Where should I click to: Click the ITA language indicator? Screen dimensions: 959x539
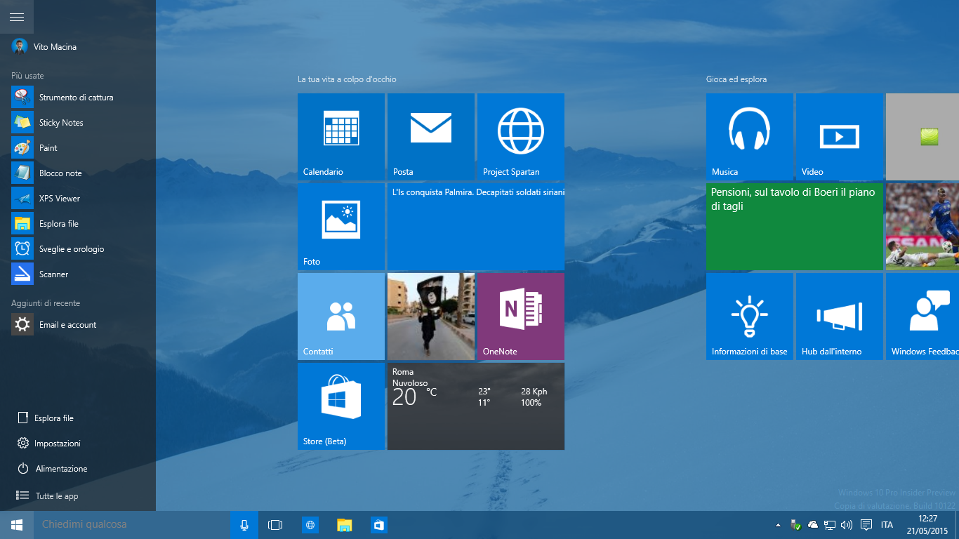(x=887, y=525)
